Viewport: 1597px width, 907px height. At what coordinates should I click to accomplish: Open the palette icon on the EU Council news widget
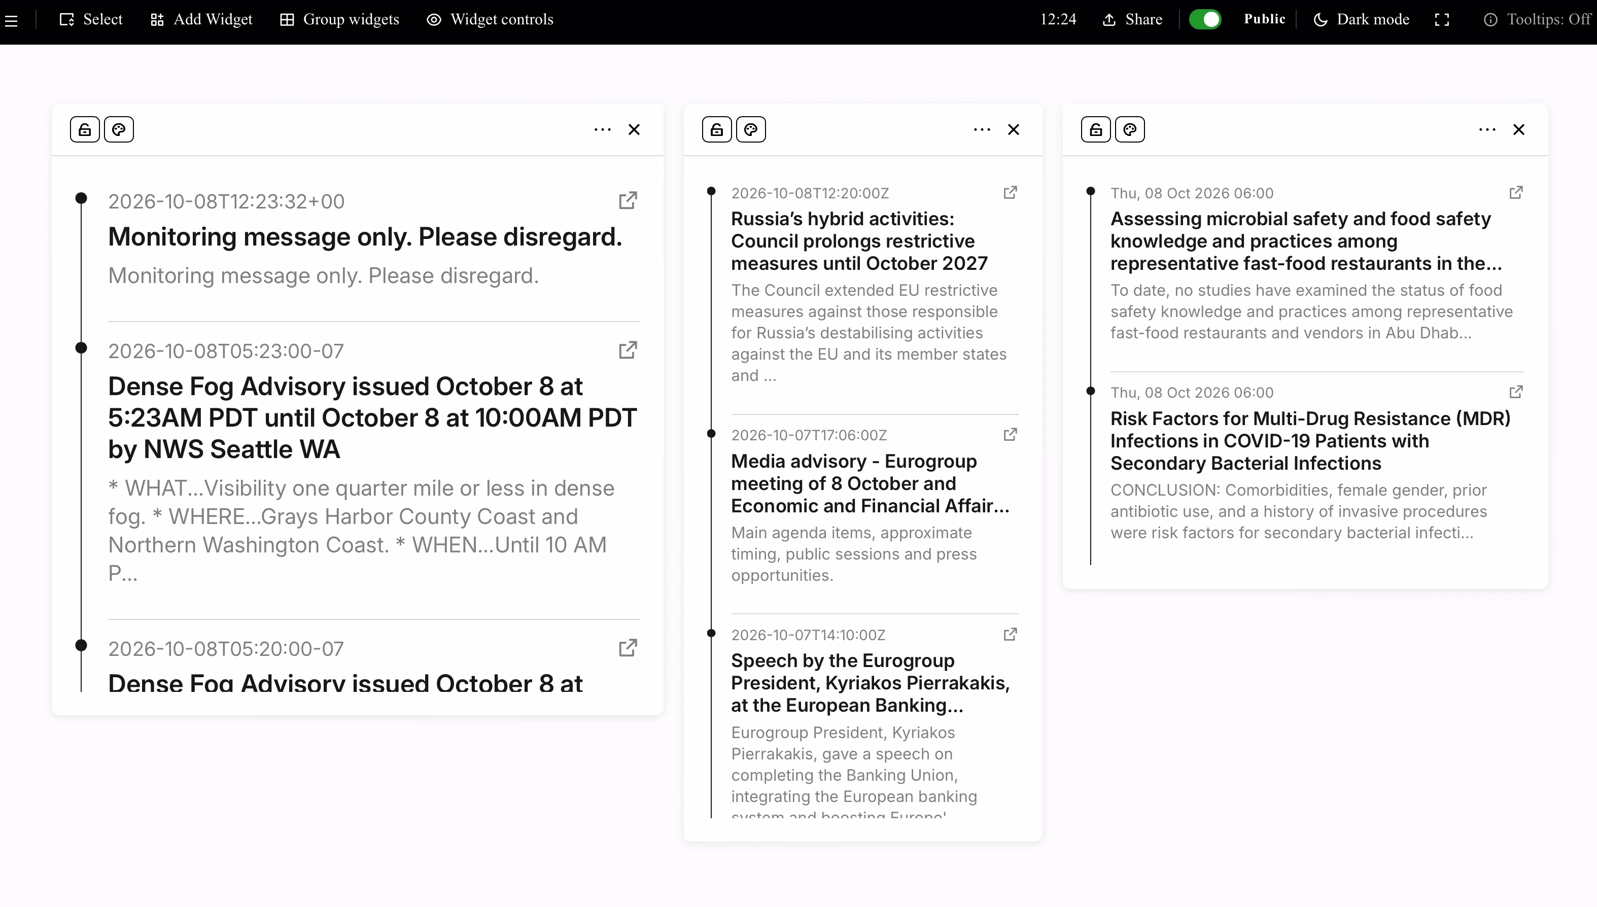coord(751,129)
